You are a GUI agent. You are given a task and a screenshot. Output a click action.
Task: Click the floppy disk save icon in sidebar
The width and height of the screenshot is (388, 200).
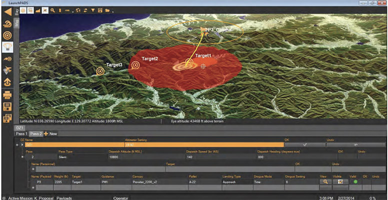(x=7, y=106)
